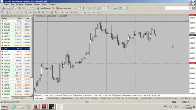Screen dimensions: 196x110
Task: Select the Cursor arrow tool
Action: (3, 12)
